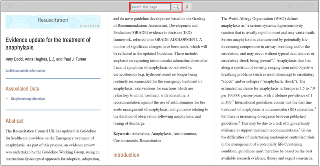Expand the [...] hidden authors list

(x=52, y=59)
